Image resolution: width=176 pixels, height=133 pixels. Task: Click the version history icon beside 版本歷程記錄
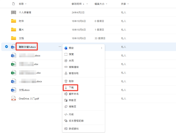point(66,121)
